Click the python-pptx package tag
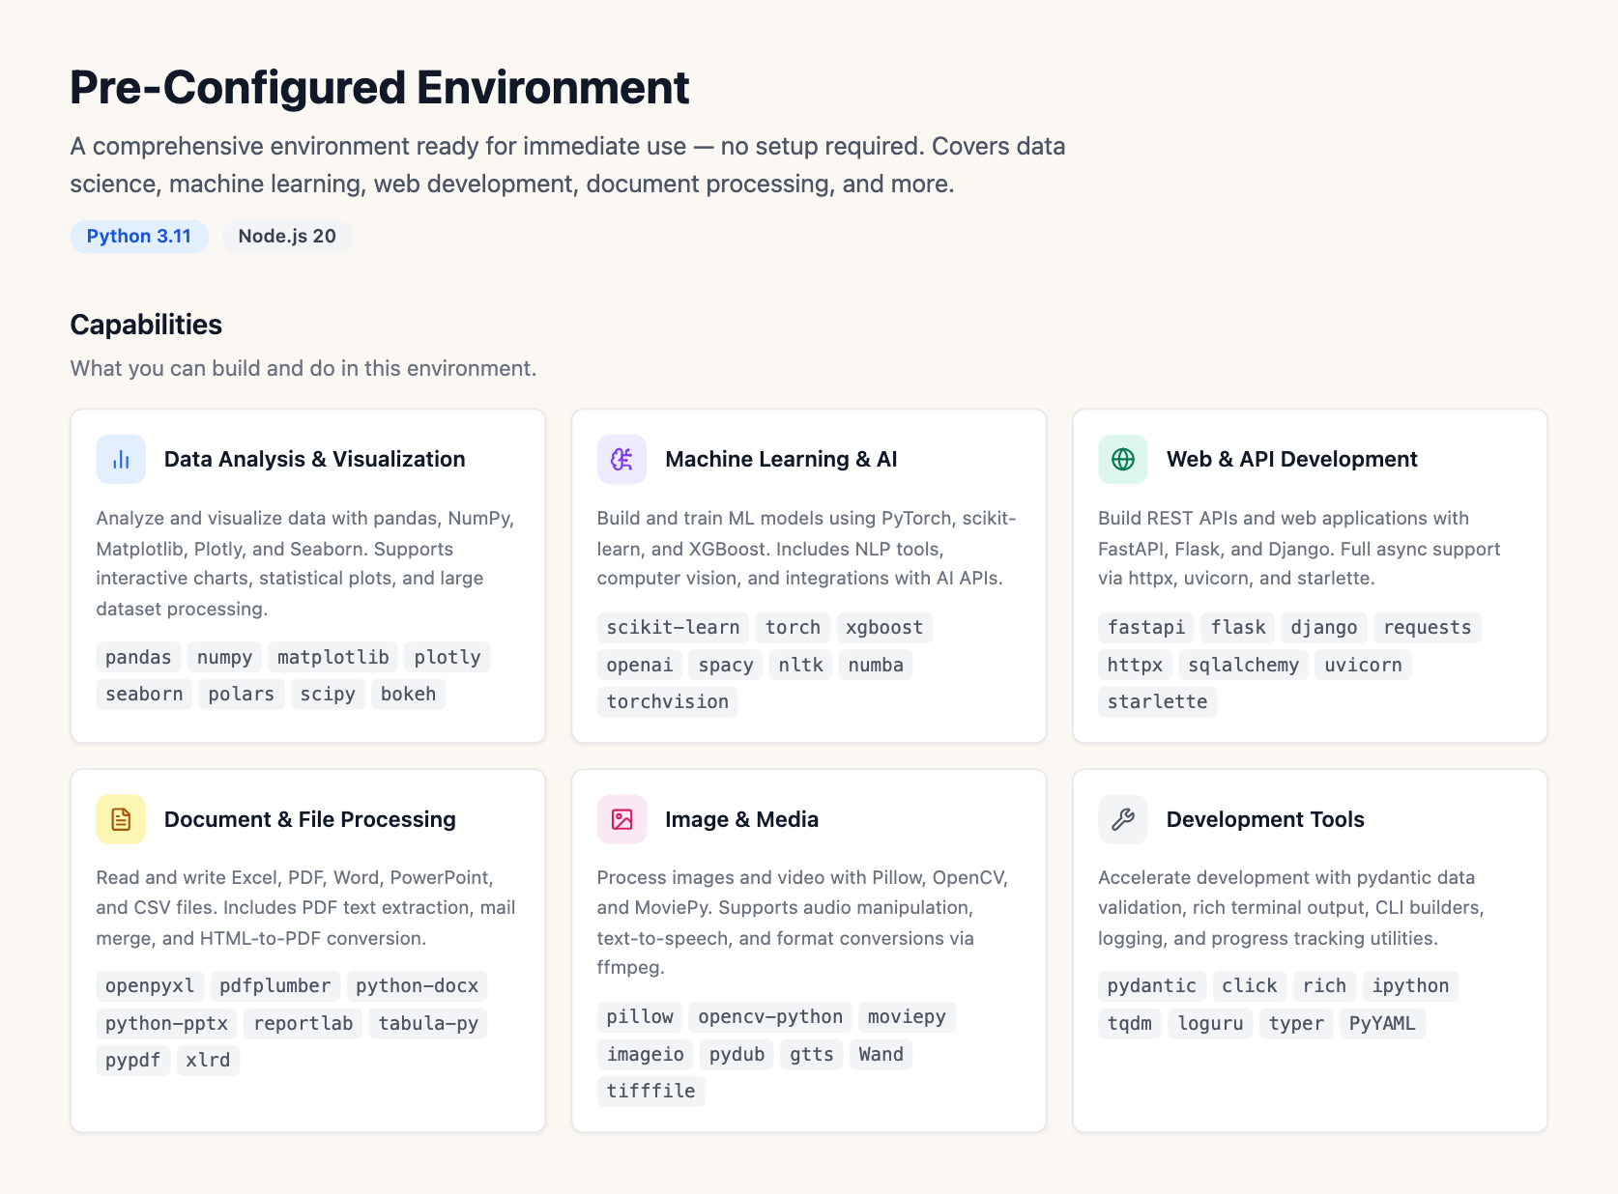Screen dimensions: 1618x1194 click(x=166, y=1023)
